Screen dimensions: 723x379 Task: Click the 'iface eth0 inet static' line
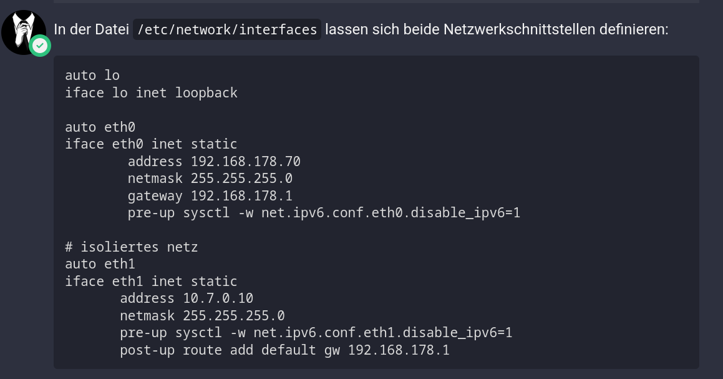coord(151,144)
